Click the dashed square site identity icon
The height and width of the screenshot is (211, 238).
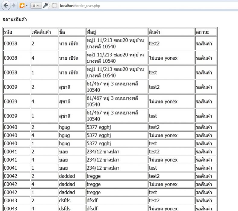coord(55,6)
